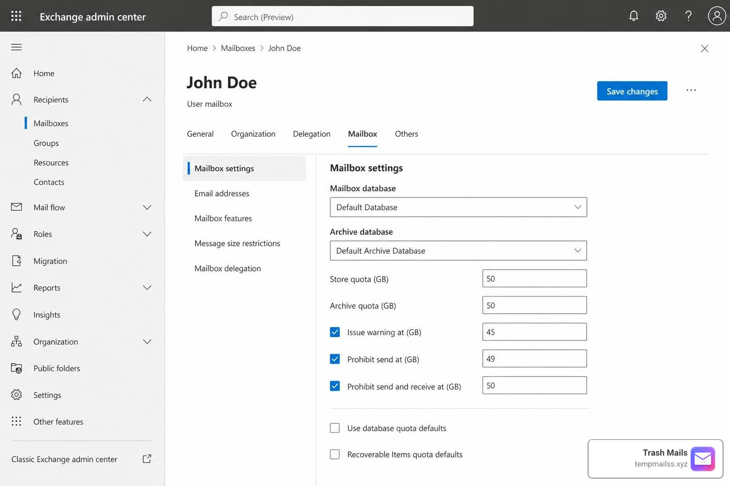Screen dimensions: 730x486
Task: Open the more options ellipsis menu
Action: [691, 90]
